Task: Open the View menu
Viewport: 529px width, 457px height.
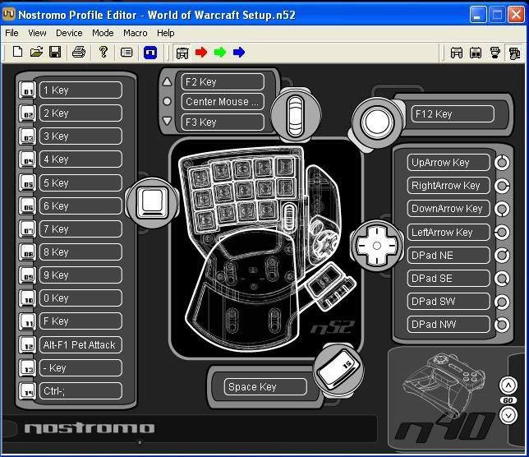Action: 37,33
